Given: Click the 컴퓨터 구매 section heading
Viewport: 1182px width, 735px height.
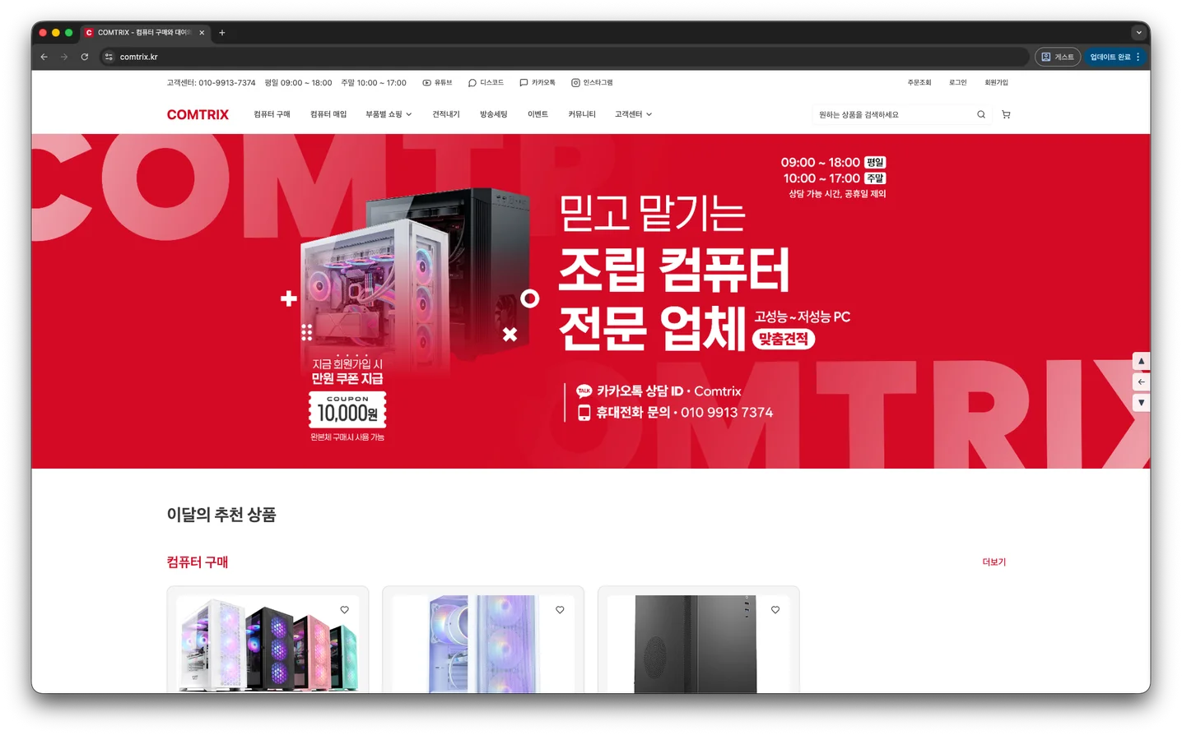Looking at the screenshot, I should click(x=198, y=562).
